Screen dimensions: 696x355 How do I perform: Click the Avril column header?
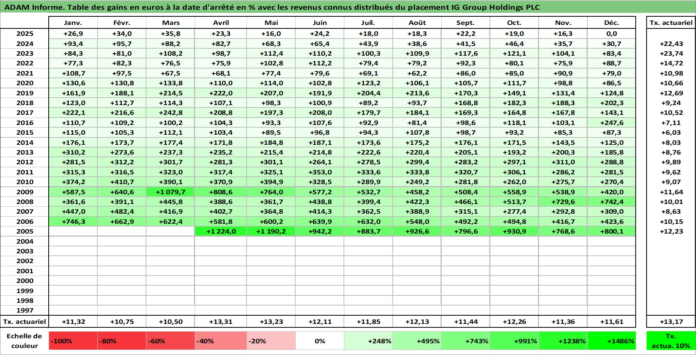(x=221, y=23)
